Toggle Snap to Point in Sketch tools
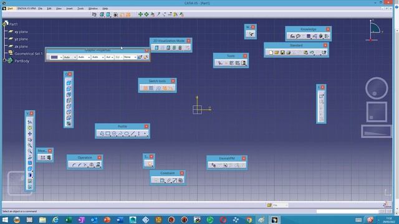399x224 pixels. click(x=151, y=88)
